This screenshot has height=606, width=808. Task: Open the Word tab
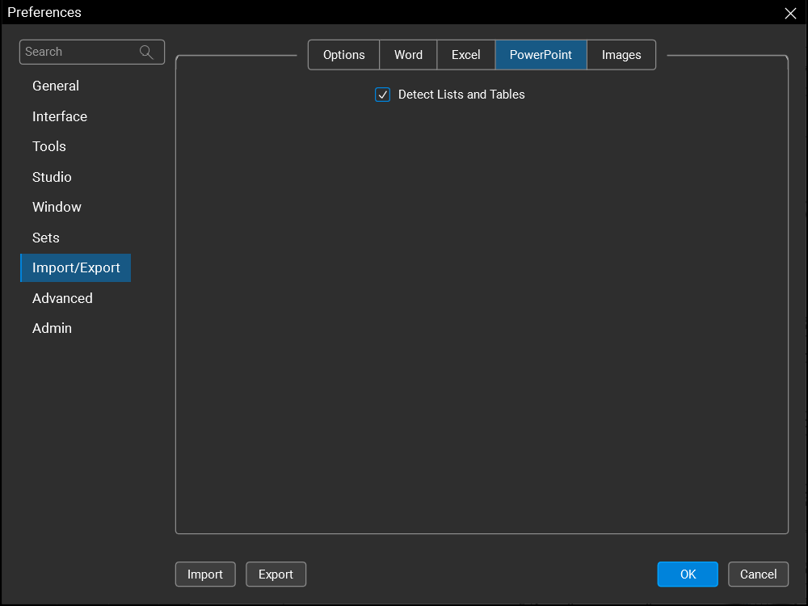(408, 55)
